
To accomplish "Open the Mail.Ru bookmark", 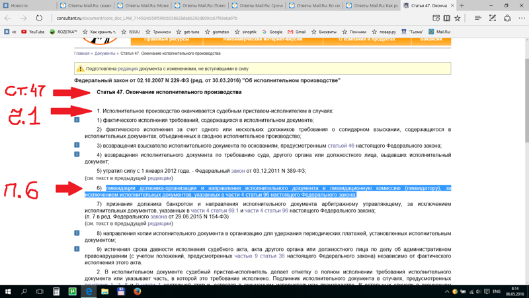I will click(439, 32).
